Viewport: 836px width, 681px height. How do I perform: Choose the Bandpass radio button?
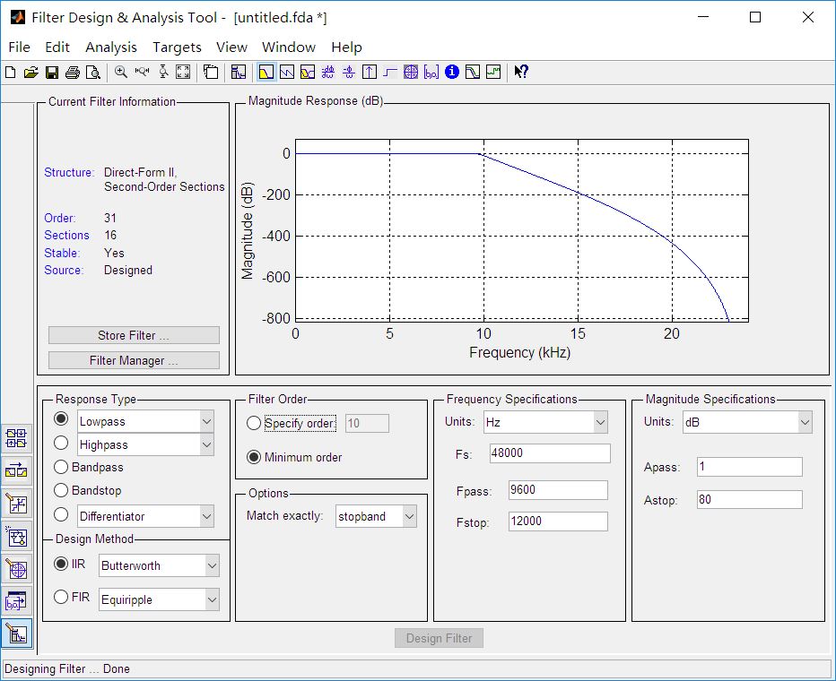(x=61, y=467)
